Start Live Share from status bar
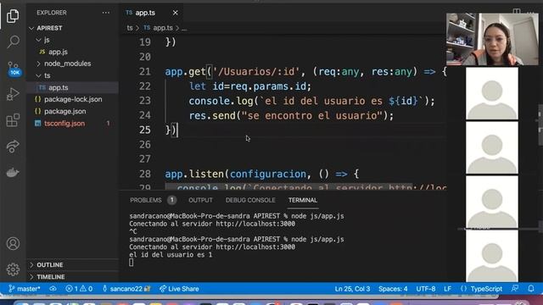 179,289
